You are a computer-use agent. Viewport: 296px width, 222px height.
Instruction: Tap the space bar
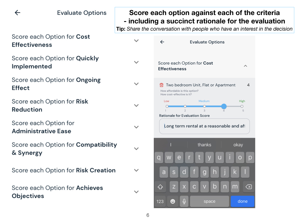tap(209, 201)
